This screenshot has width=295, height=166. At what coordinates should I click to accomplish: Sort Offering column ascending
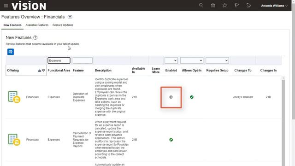click(x=39, y=71)
